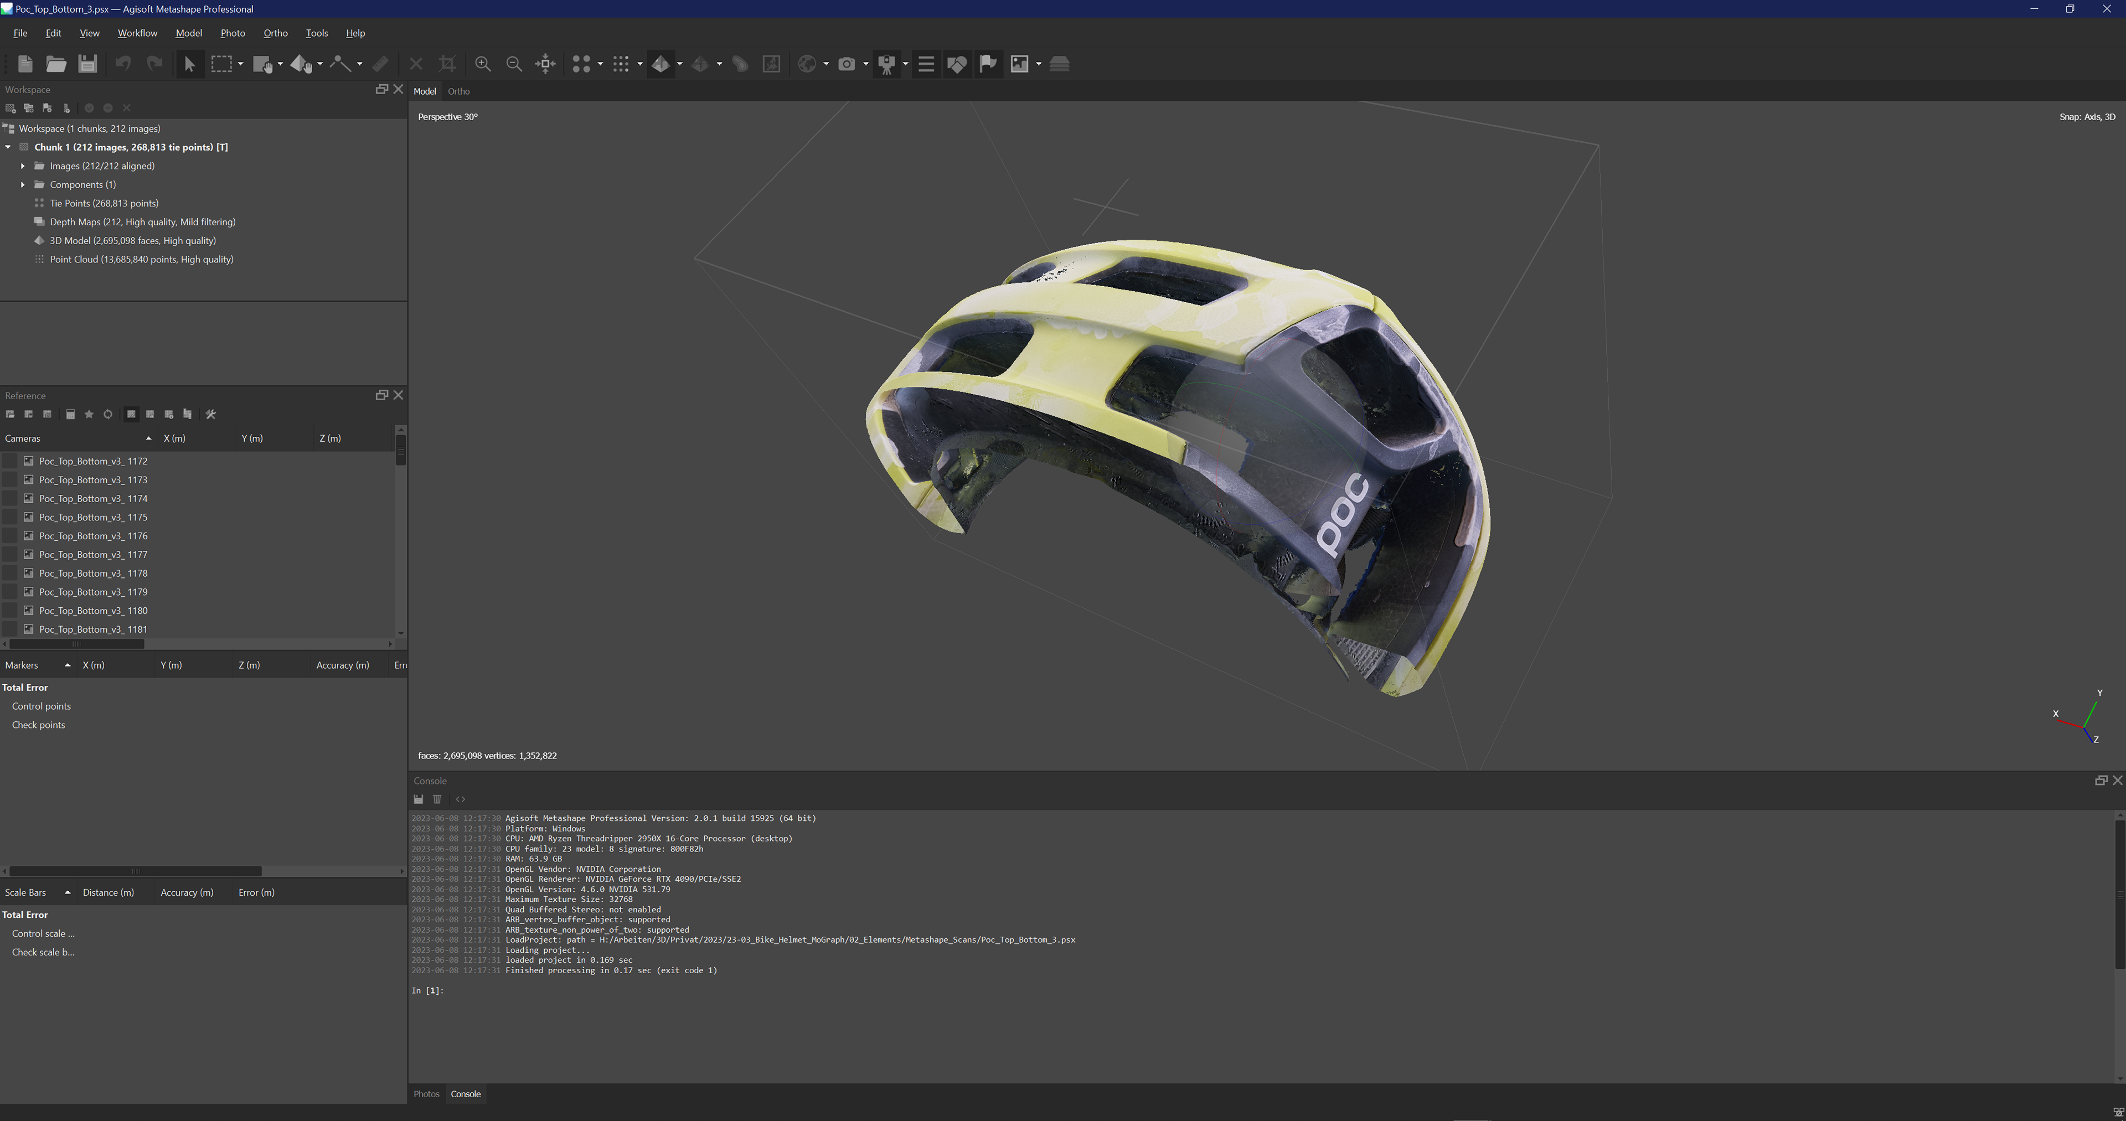This screenshot has height=1121, width=2126.
Task: Show point cloud with the dotted grid icon
Action: pos(621,64)
